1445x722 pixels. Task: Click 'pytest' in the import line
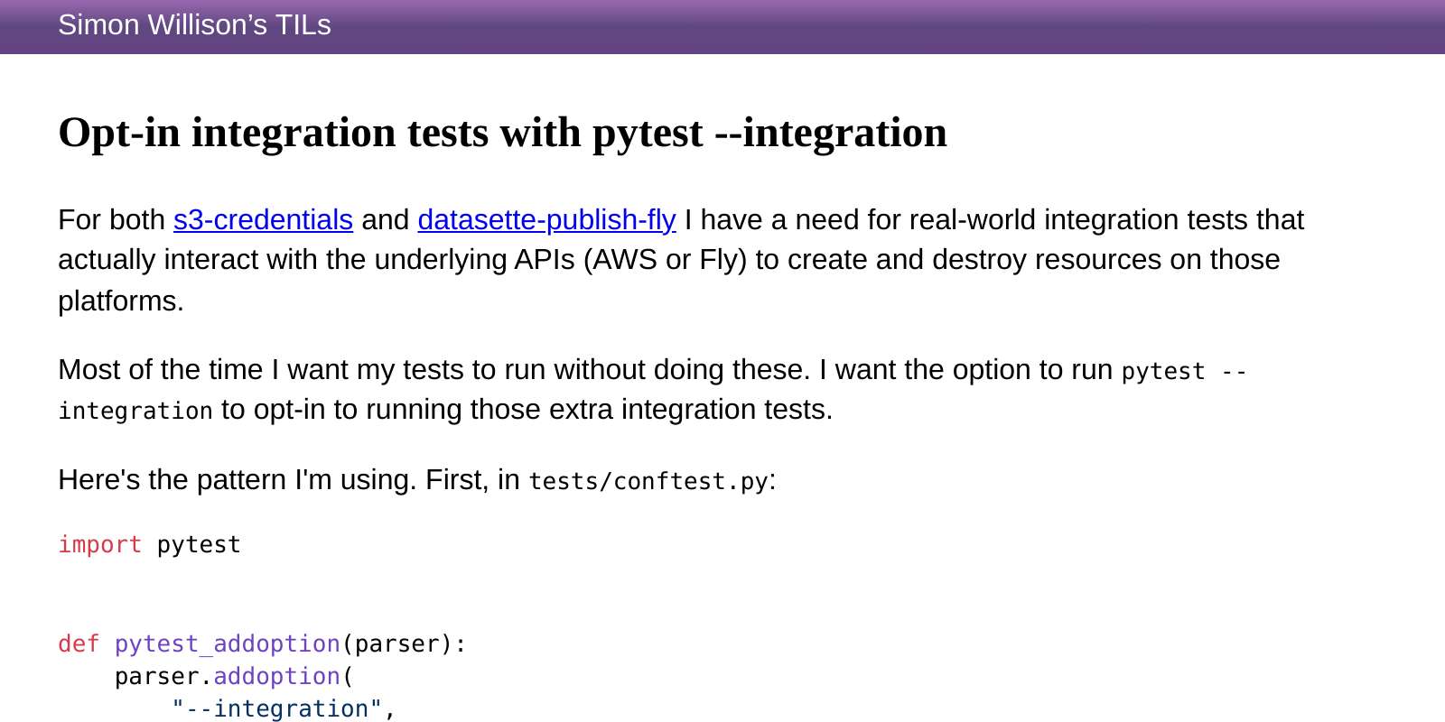199,545
